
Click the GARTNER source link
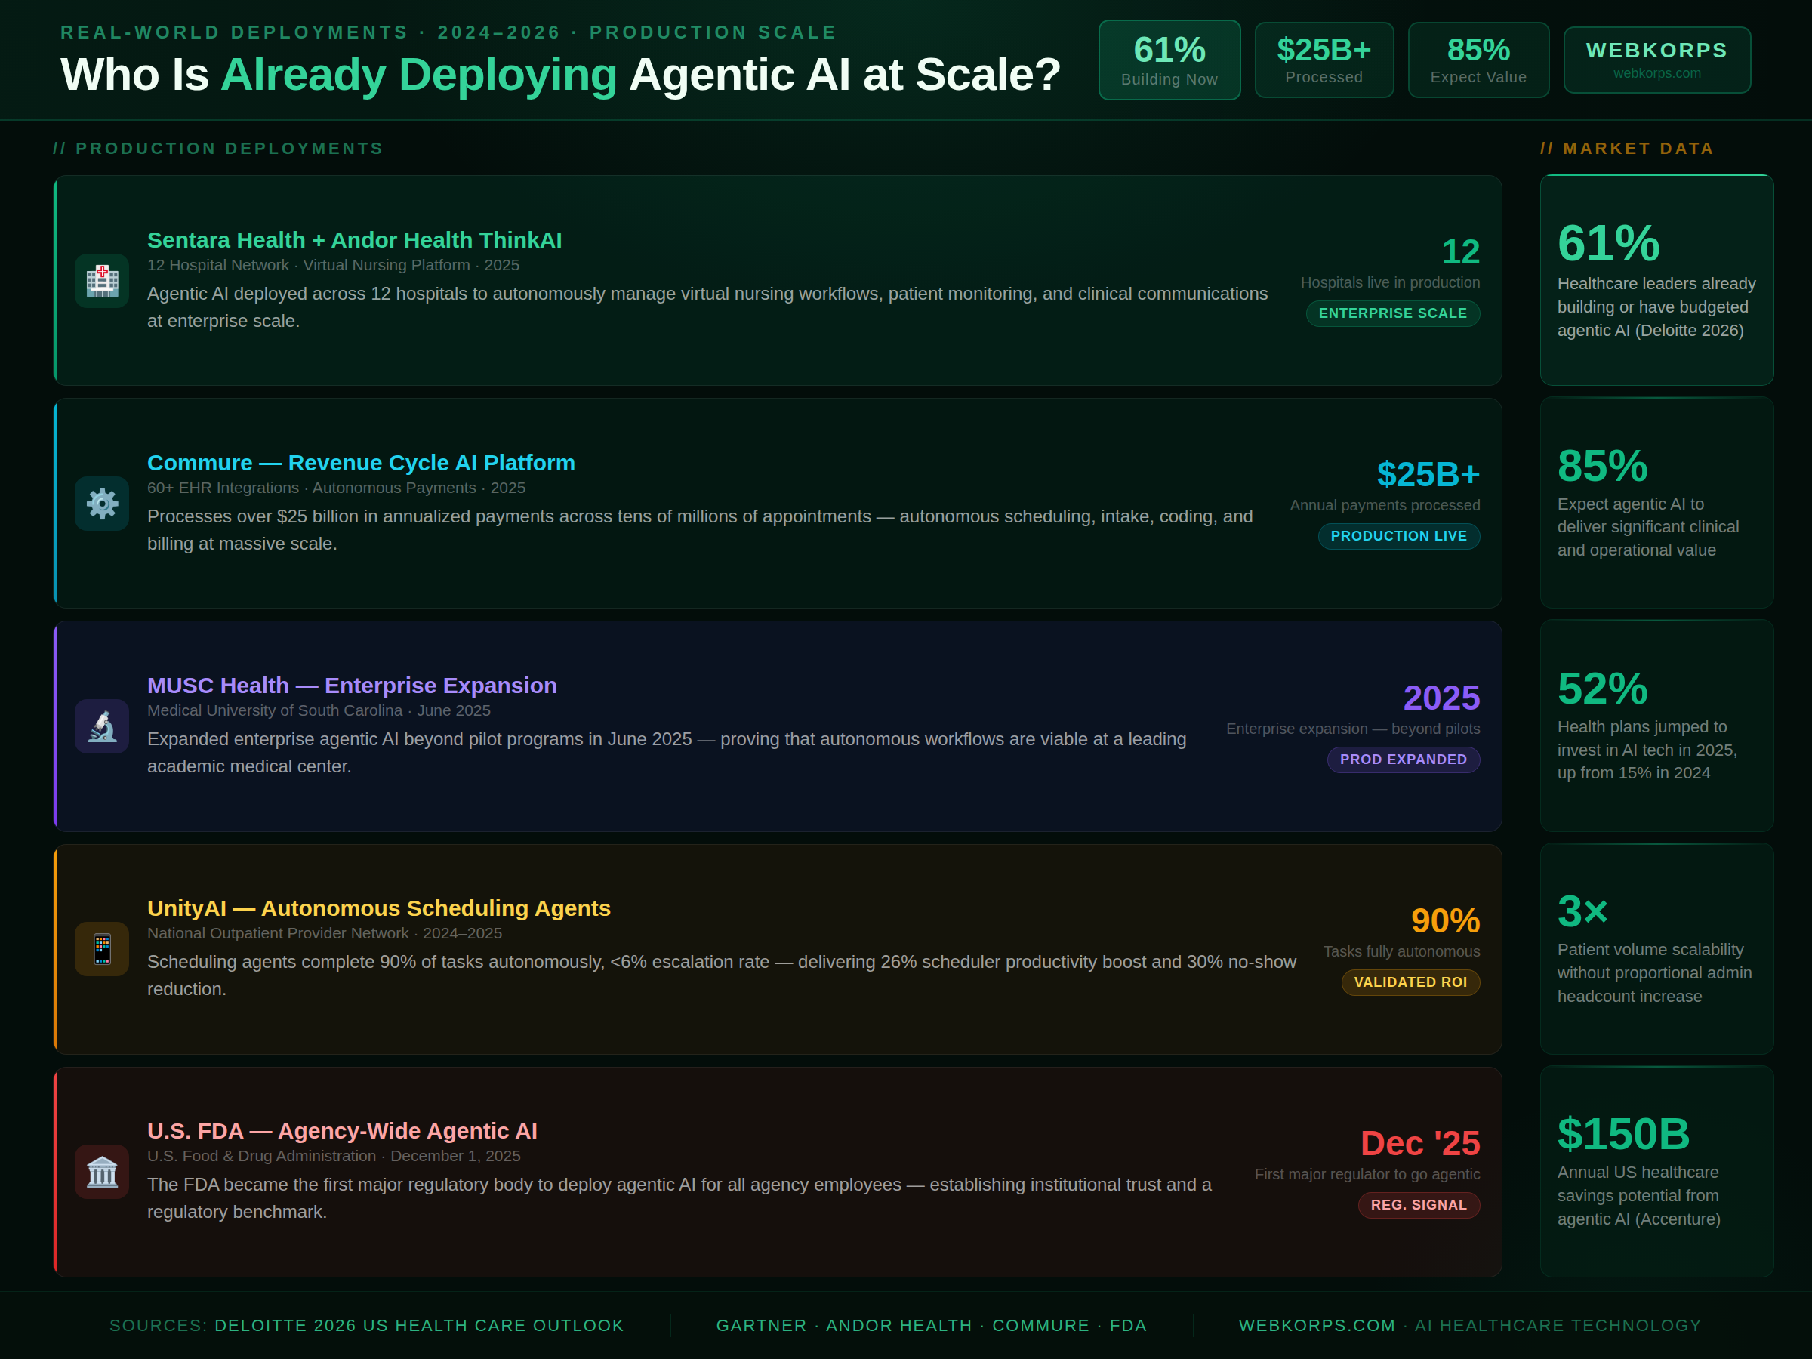pyautogui.click(x=761, y=1324)
